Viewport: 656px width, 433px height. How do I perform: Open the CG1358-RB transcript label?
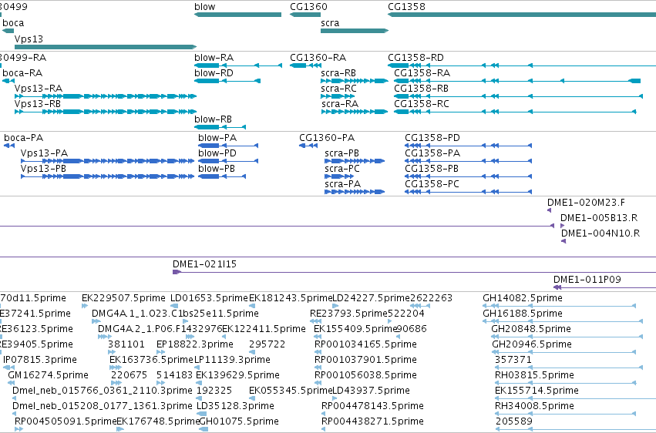[422, 89]
